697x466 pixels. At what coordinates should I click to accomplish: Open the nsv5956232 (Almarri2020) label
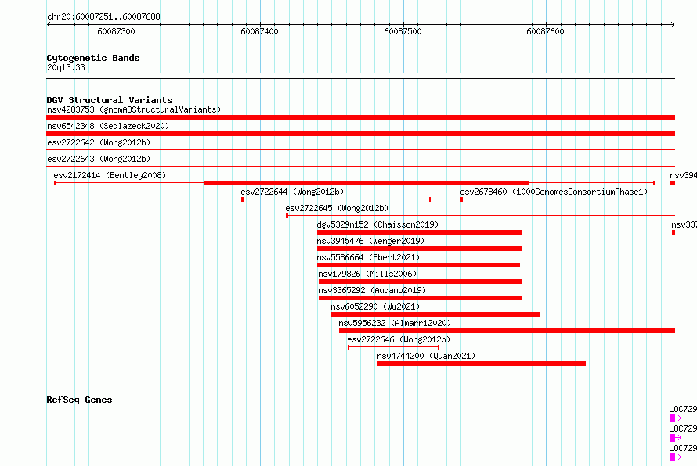395,323
